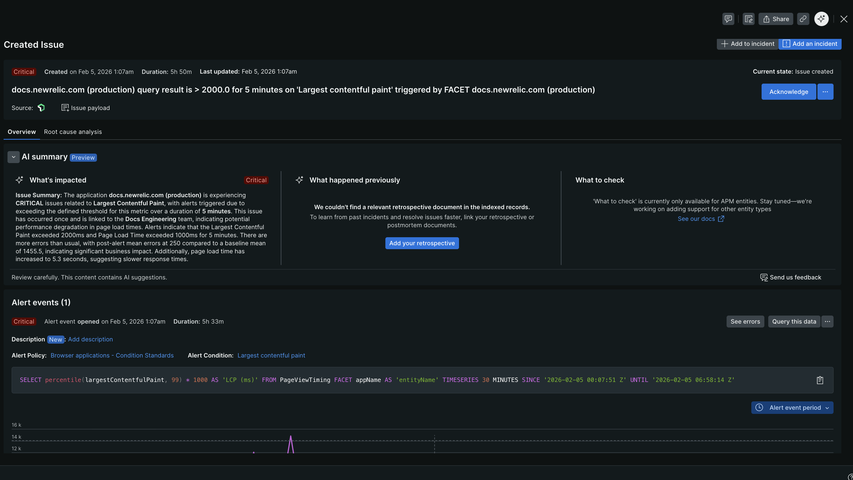Viewport: 853px width, 480px height.
Task: Click the Add an incident button
Action: pos(810,44)
